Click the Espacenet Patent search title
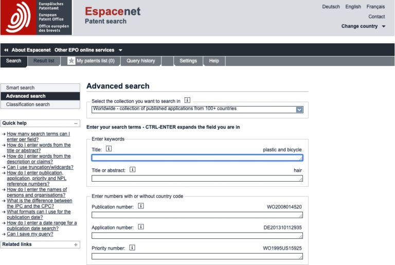 (x=113, y=15)
